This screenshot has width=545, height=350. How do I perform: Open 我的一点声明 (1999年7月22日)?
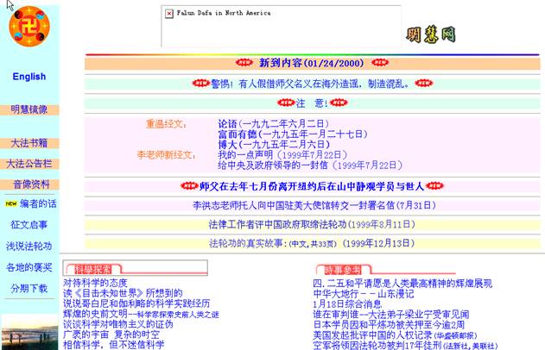282,154
